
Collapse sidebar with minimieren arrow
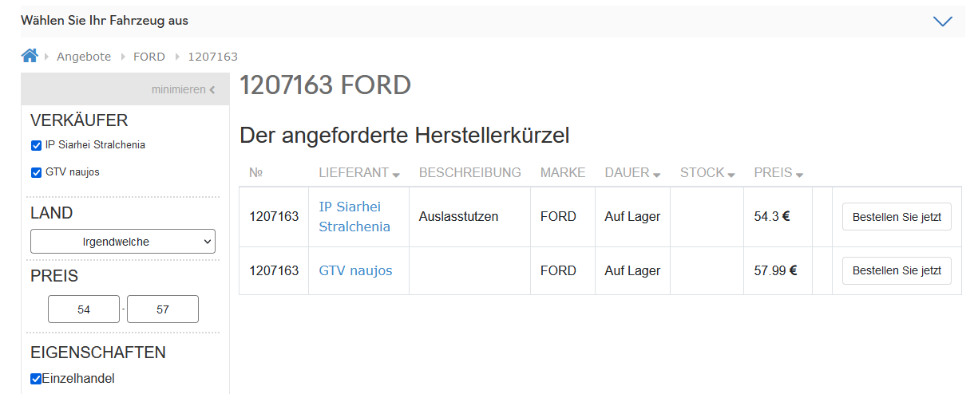pos(212,90)
